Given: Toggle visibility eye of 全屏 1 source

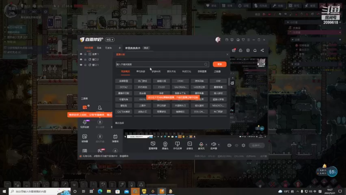Looking at the screenshot, I should tap(81, 54).
